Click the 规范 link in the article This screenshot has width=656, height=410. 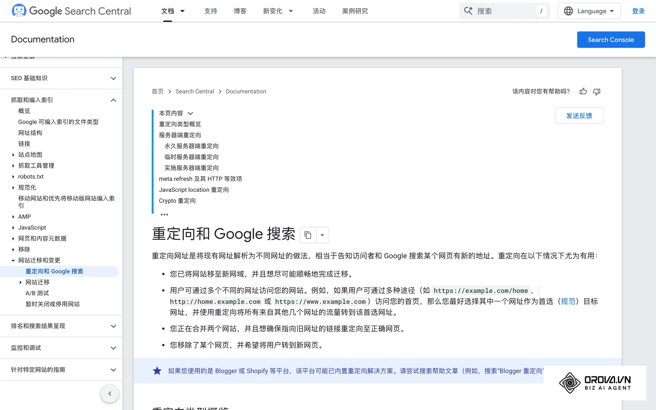pos(568,301)
